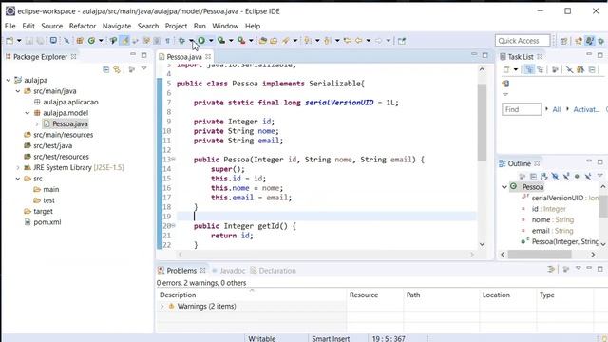The image size is (608, 342).
Task: Click the Debug bug toolbar icon
Action: (181, 40)
